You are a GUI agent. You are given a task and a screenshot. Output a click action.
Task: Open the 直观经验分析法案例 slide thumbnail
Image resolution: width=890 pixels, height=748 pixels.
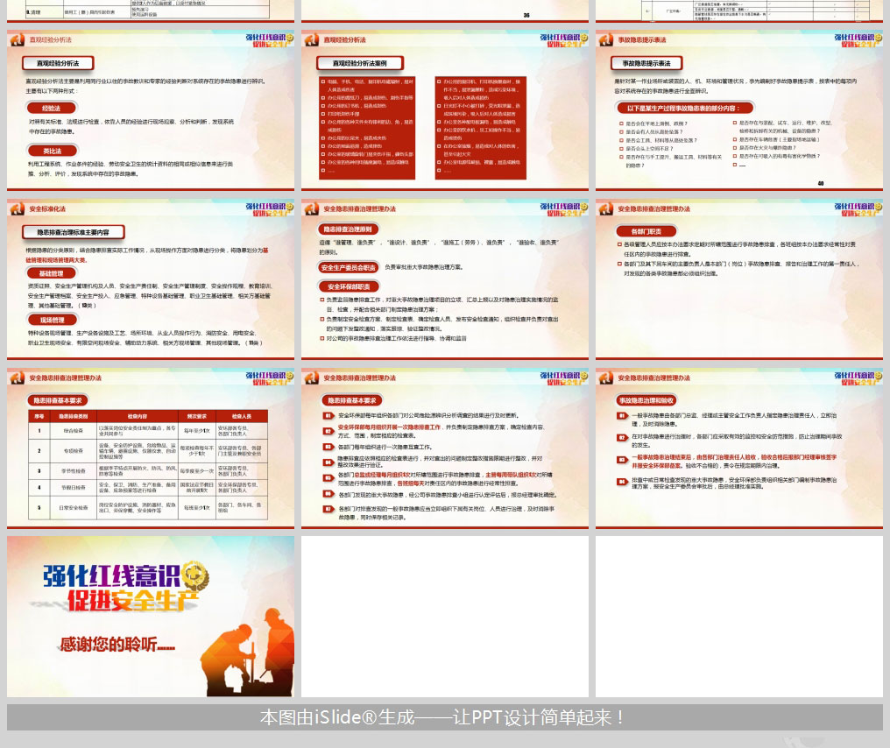click(445, 108)
